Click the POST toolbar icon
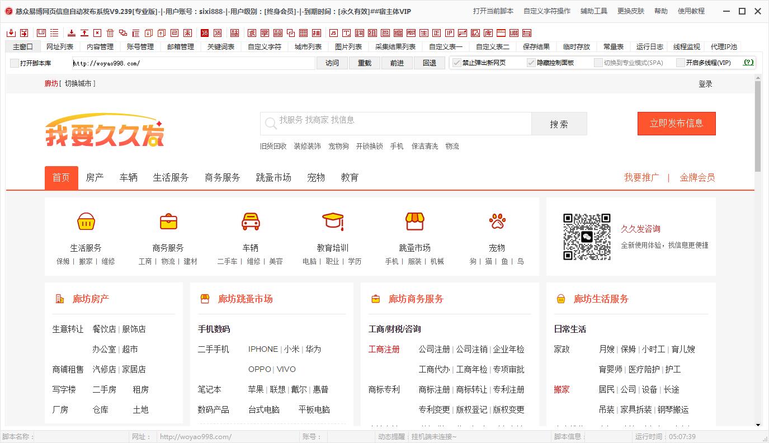 (411, 33)
